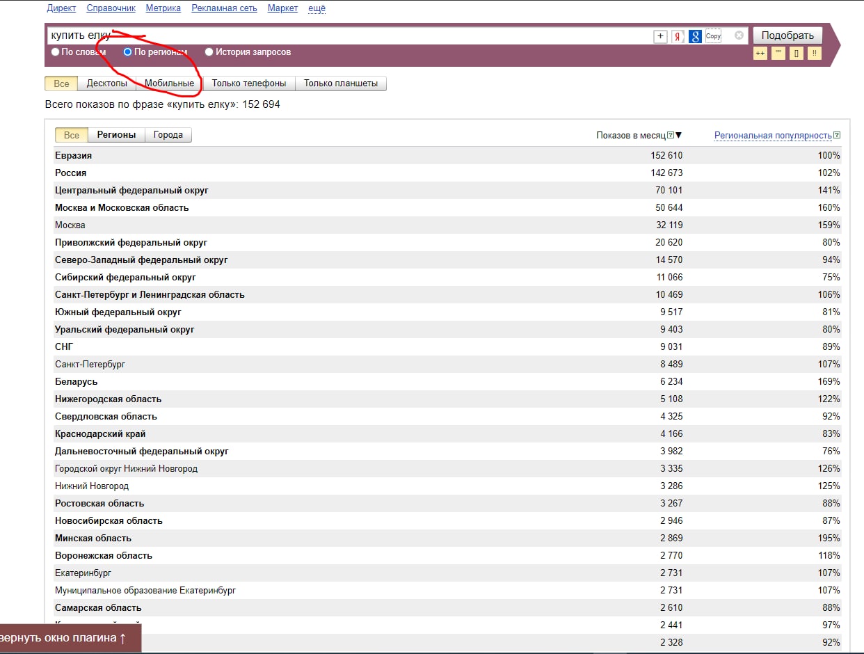The image size is (864, 654).
Task: Click the Приволжский федеральный округ row
Action: pyautogui.click(x=447, y=242)
